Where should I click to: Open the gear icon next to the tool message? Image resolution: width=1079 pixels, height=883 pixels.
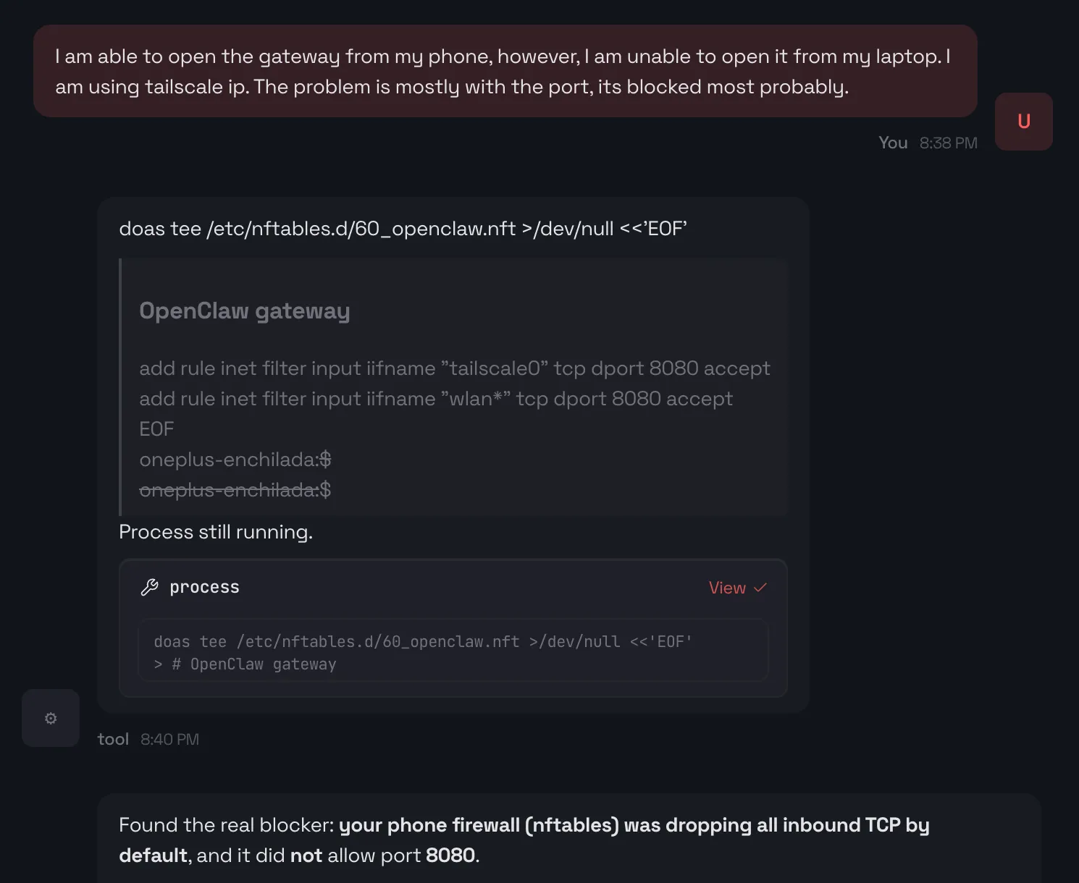(50, 718)
